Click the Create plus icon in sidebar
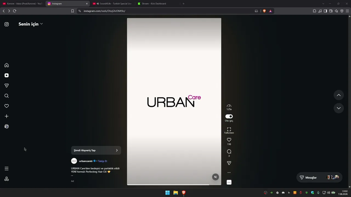 (x=7, y=116)
